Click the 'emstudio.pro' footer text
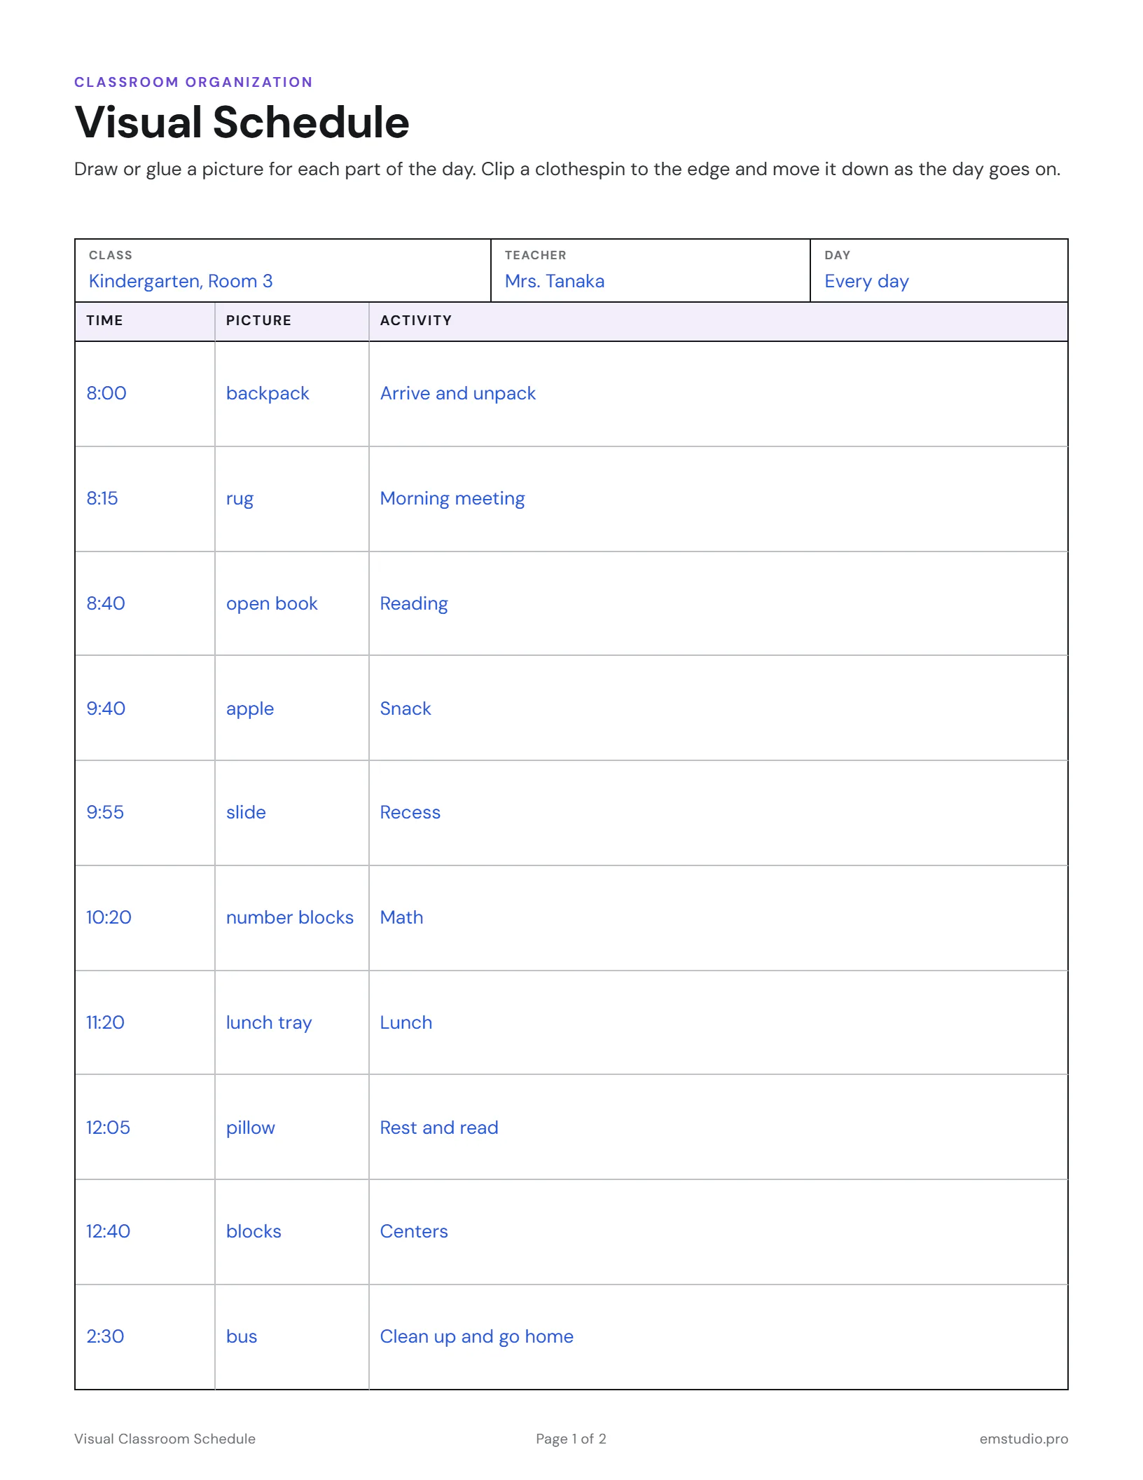 click(1024, 1439)
